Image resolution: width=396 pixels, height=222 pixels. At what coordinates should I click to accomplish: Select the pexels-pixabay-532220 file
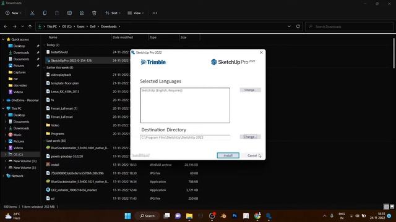[x=67, y=156]
